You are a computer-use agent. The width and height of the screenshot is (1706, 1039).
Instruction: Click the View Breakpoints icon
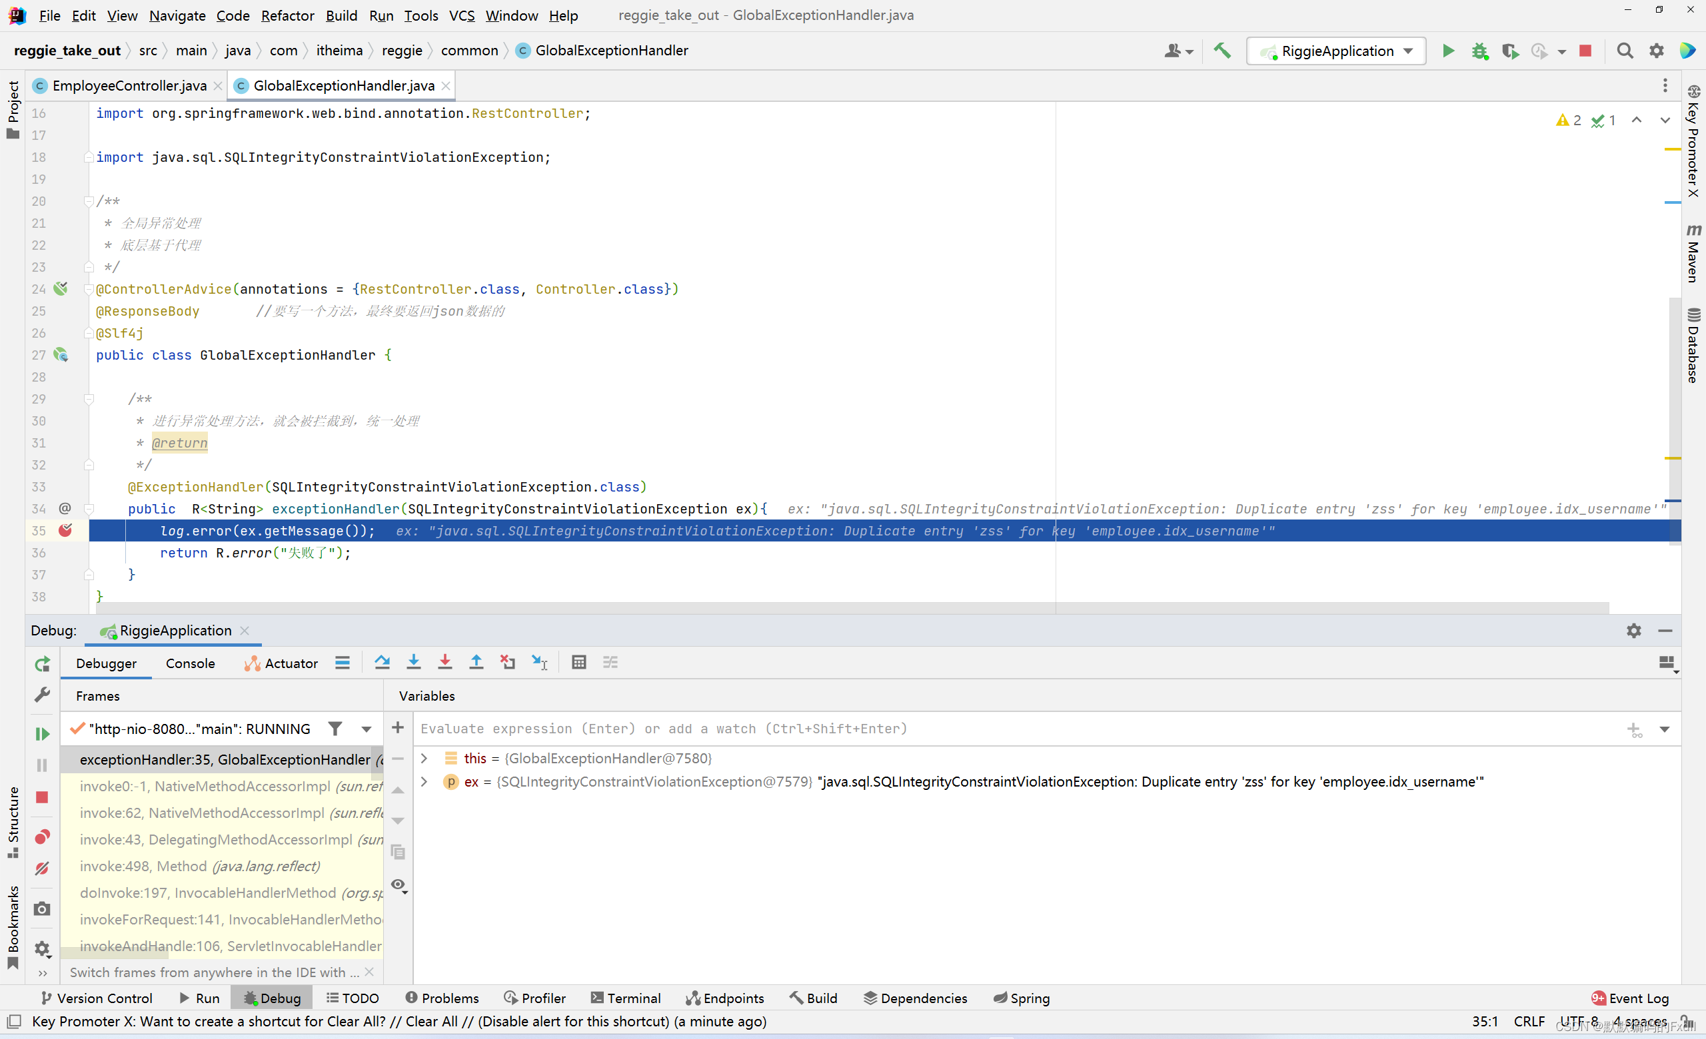tap(42, 838)
